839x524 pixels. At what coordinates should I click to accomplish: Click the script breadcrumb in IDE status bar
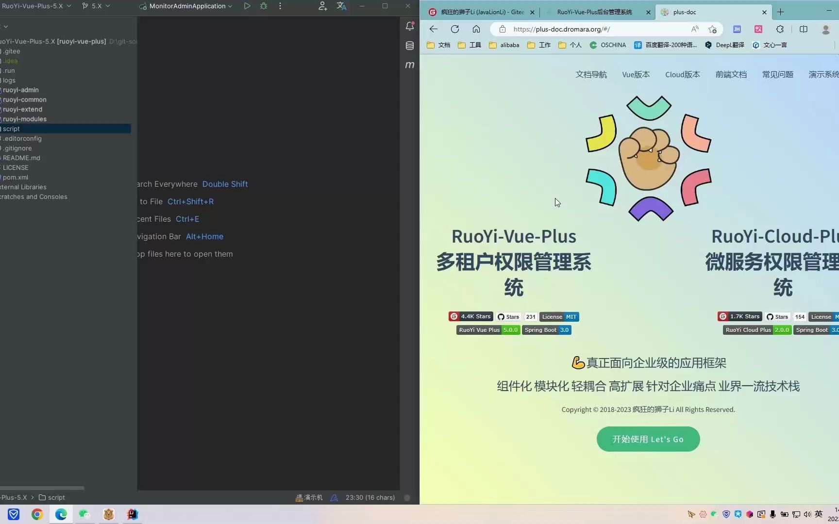point(52,497)
